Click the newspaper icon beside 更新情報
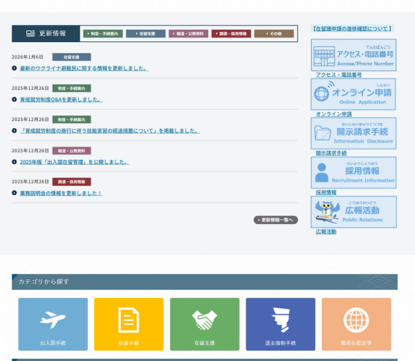The width and height of the screenshot is (415, 361). click(x=30, y=33)
